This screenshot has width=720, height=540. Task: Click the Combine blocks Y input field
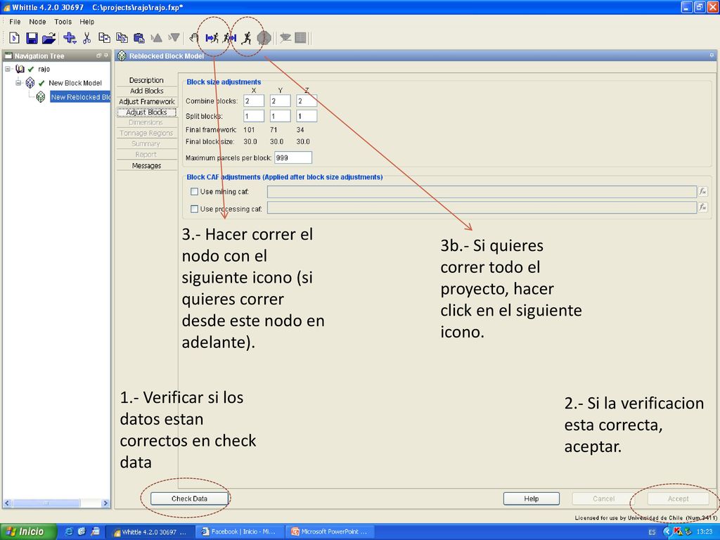(280, 101)
